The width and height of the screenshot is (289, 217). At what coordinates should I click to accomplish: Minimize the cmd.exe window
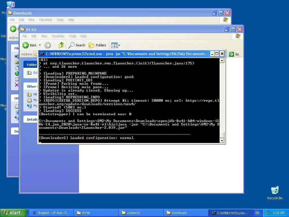pyautogui.click(x=212, y=54)
